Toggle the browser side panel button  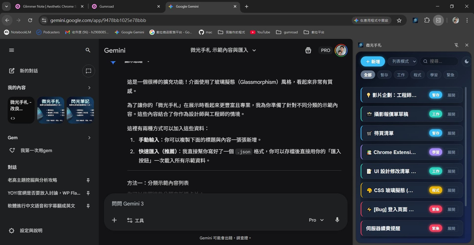click(438, 20)
